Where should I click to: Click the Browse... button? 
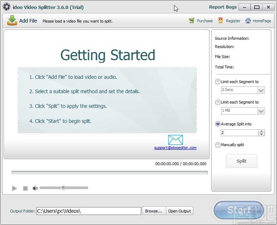(154, 211)
